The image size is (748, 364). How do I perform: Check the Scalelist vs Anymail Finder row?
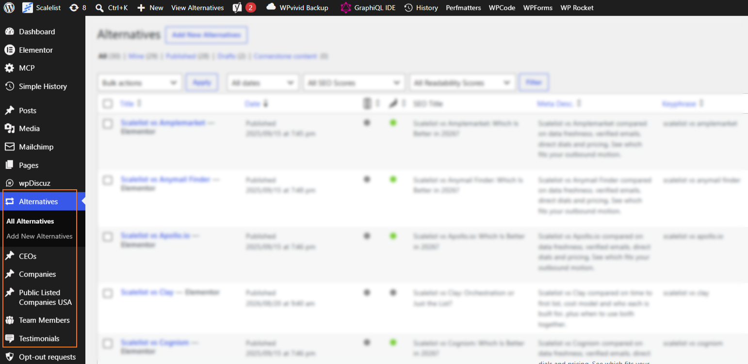tap(108, 180)
